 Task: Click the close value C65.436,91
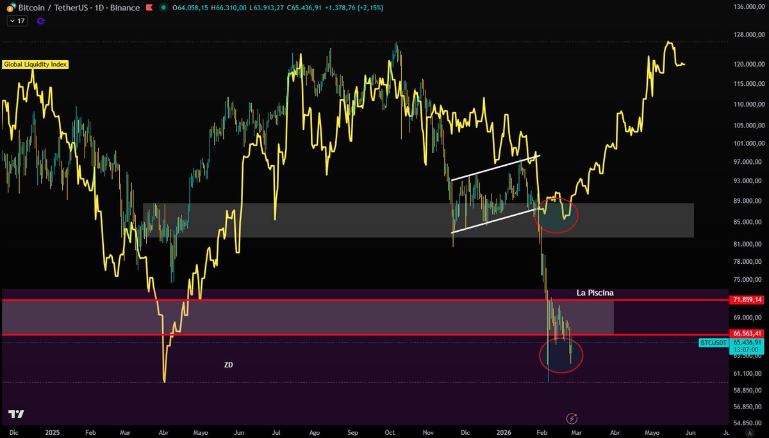click(x=306, y=7)
